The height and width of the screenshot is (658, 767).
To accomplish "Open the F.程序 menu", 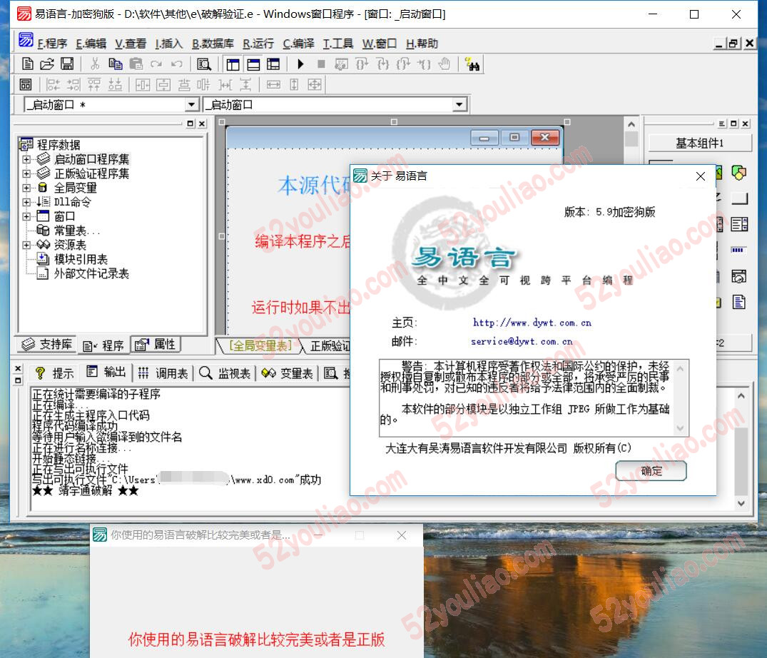I will 52,44.
